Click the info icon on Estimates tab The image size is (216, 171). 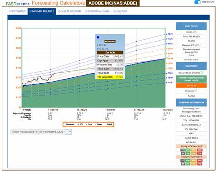10,11
